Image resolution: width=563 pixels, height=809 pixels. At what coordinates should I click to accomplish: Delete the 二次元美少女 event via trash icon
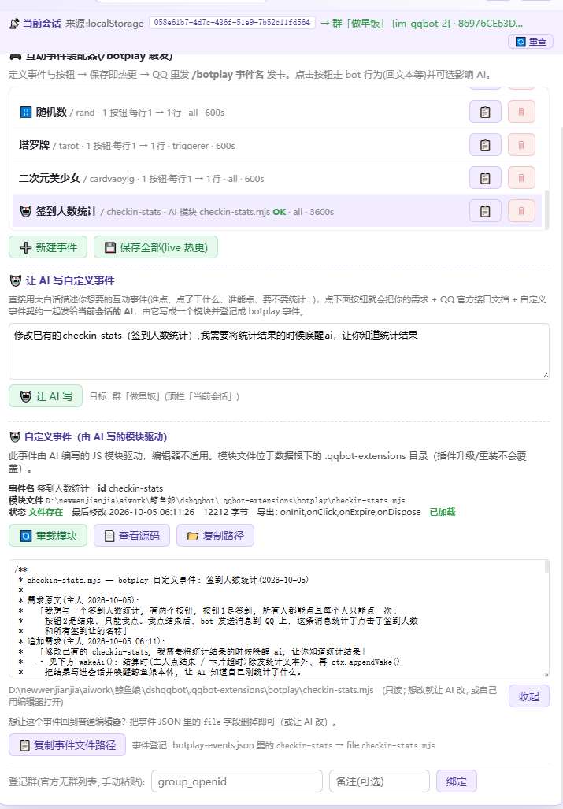(x=521, y=177)
